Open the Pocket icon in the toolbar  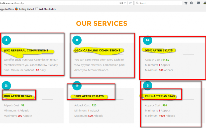(x=198, y=3)
